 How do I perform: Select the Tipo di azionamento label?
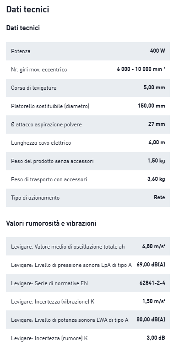35,198
